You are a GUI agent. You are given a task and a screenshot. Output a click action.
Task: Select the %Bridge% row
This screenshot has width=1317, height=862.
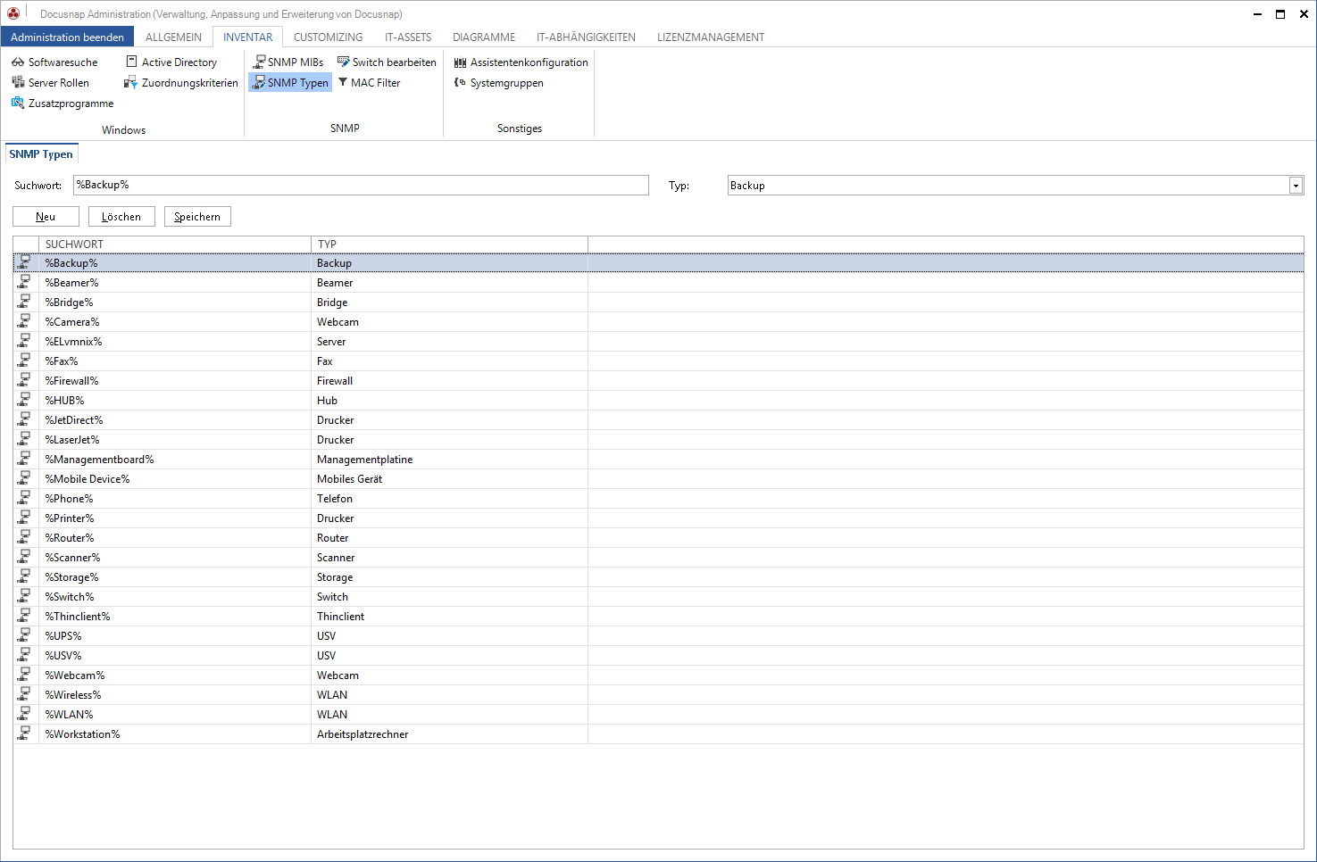click(x=658, y=303)
